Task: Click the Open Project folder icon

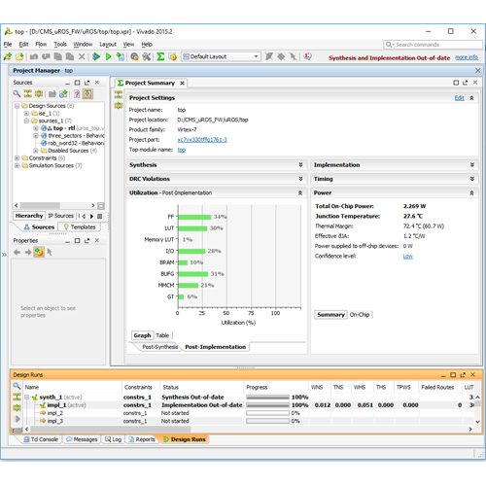Action: (x=19, y=56)
